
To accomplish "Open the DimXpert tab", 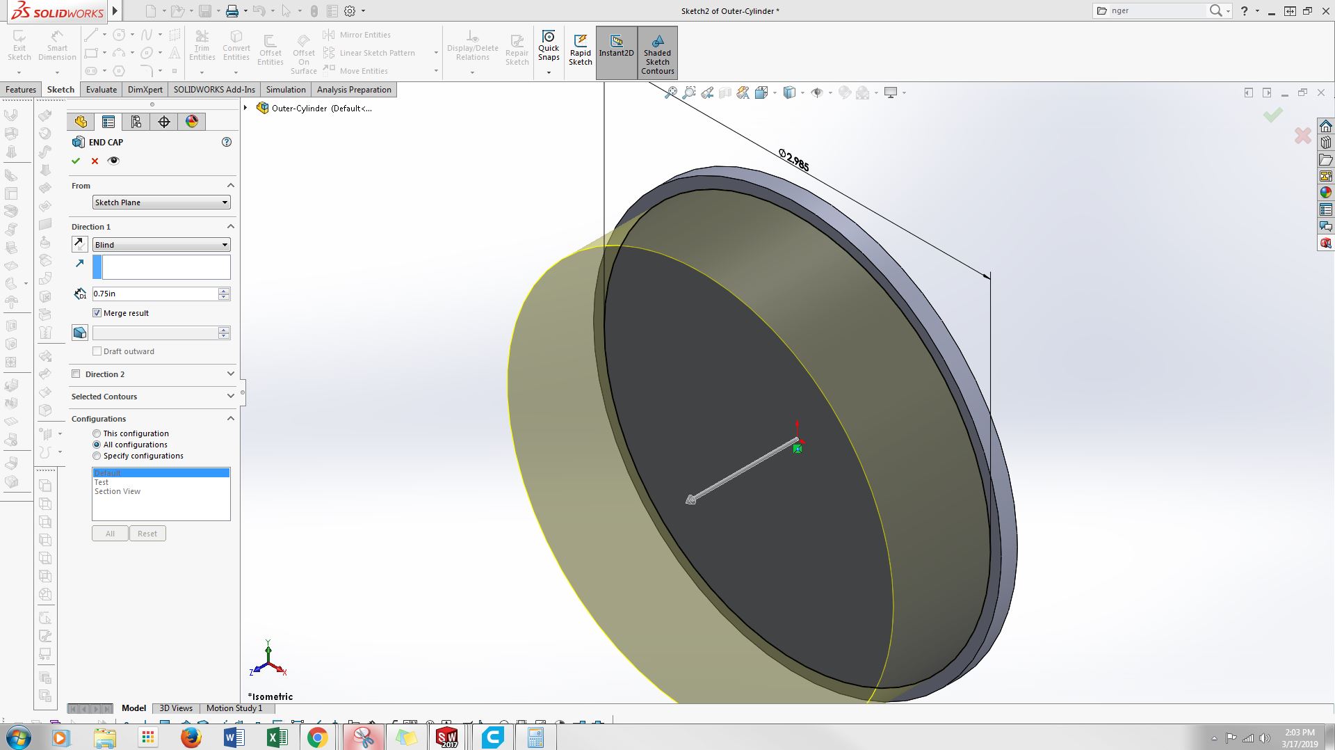I will (x=145, y=90).
